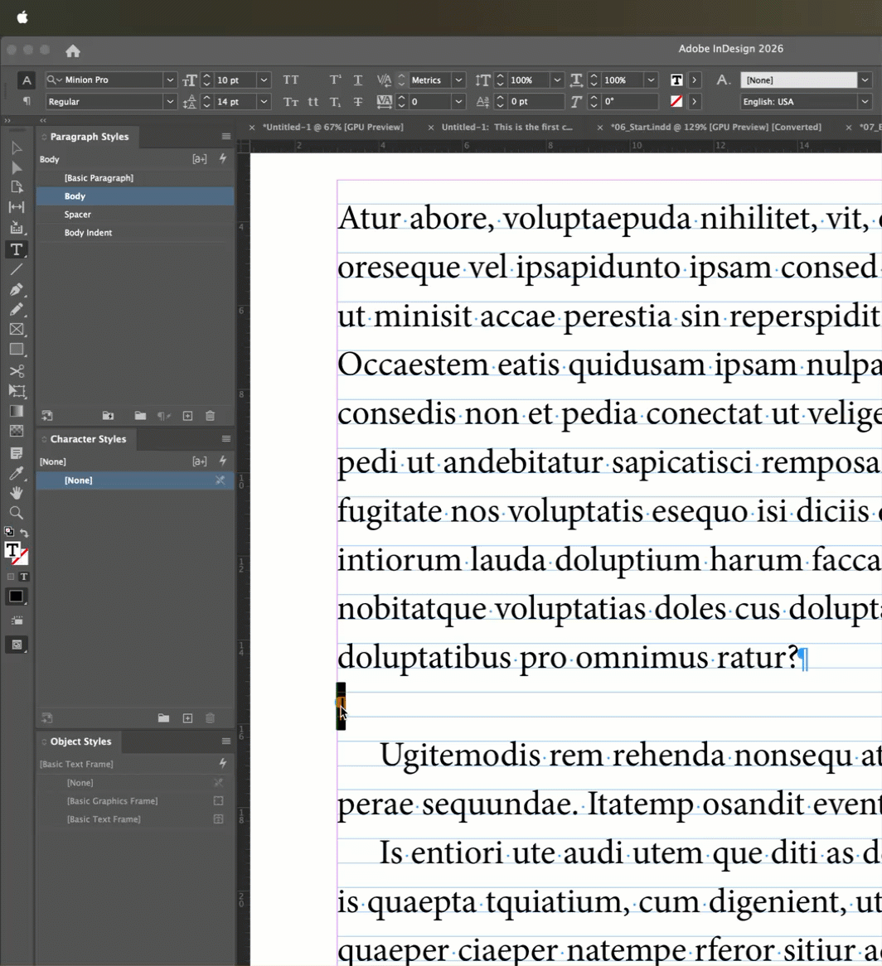Toggle Small Caps formatting
The width and height of the screenshot is (882, 966).
click(x=291, y=102)
